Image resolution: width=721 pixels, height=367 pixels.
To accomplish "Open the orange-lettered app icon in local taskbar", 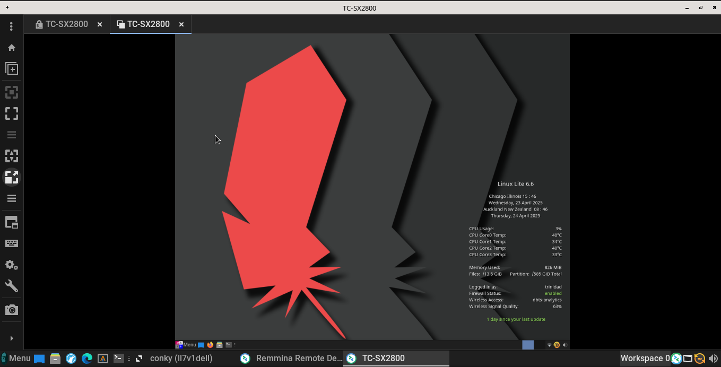I will 103,359.
